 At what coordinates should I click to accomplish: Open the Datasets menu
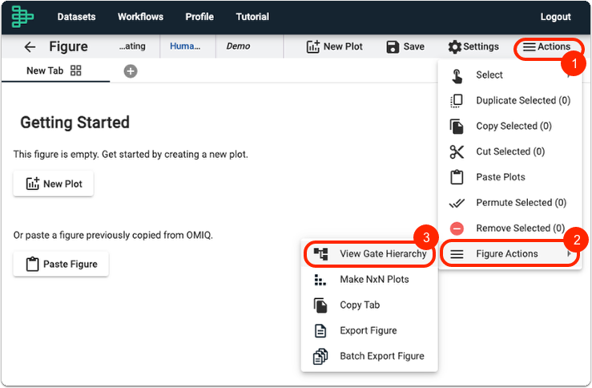coord(76,17)
